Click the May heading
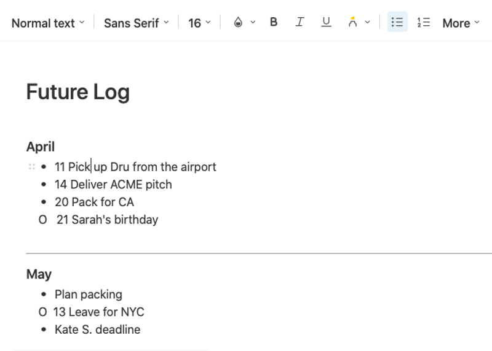 tap(39, 274)
